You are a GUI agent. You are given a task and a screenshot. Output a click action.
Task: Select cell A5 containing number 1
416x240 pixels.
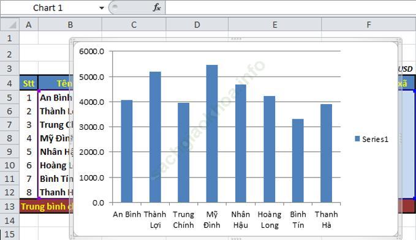coord(29,97)
